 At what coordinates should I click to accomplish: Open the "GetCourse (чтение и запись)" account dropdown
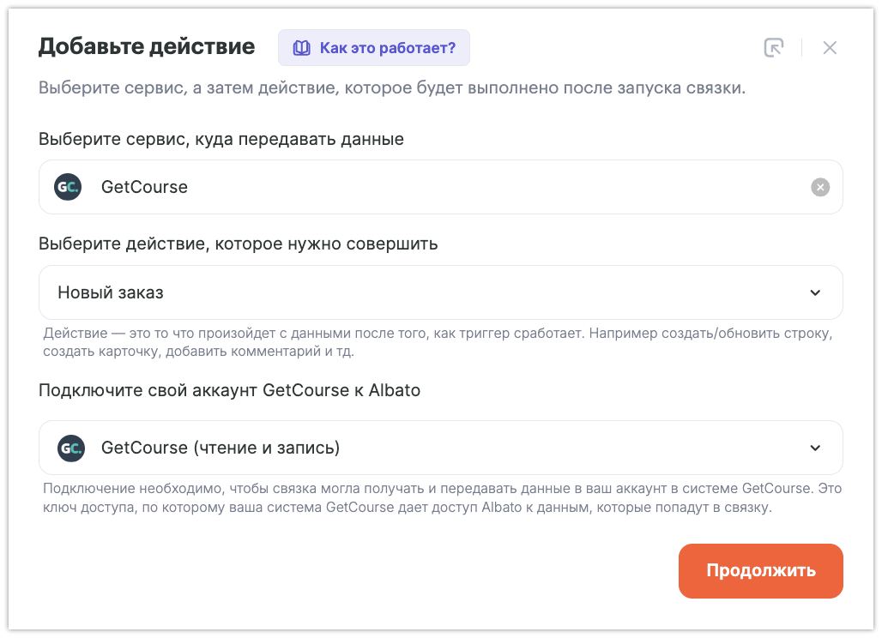pyautogui.click(x=429, y=448)
